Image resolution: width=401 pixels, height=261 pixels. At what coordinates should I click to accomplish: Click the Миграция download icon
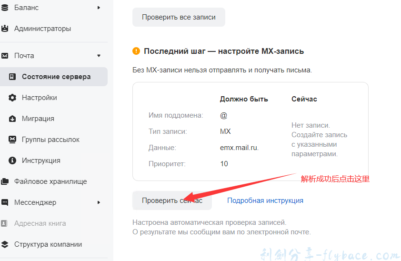(12, 119)
